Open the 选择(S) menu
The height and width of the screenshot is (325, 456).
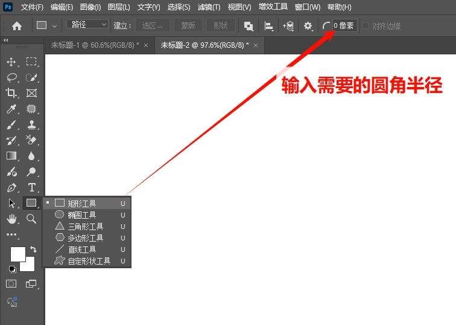tap(179, 7)
